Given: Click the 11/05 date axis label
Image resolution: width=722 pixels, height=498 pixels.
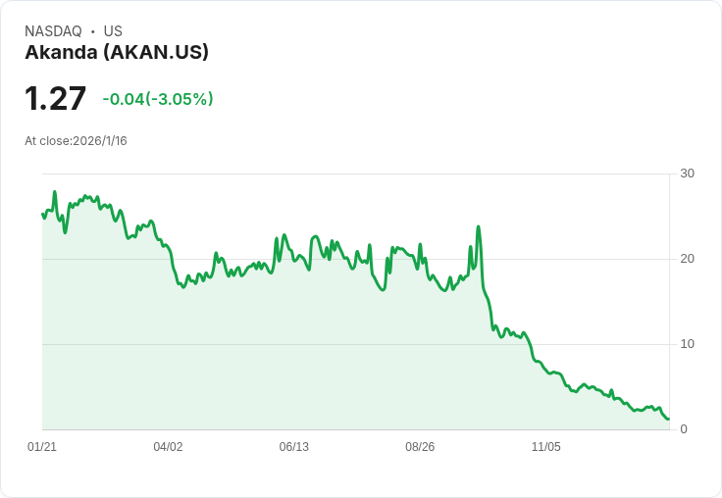Looking at the screenshot, I should point(546,447).
